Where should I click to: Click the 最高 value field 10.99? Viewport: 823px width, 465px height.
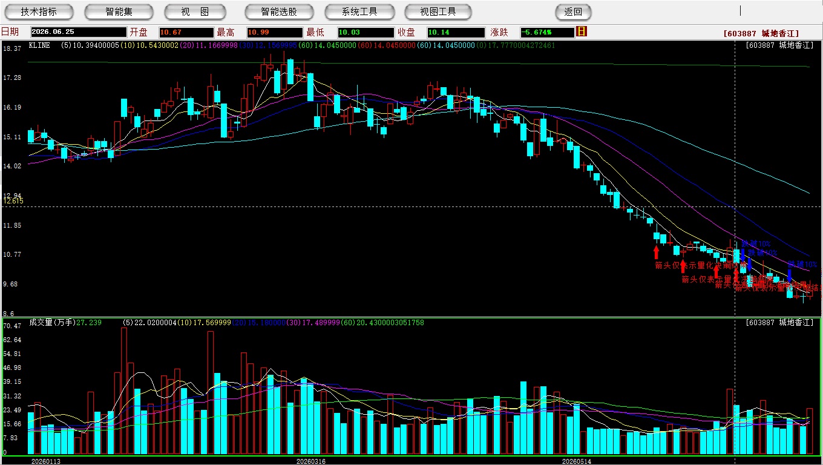coord(275,32)
